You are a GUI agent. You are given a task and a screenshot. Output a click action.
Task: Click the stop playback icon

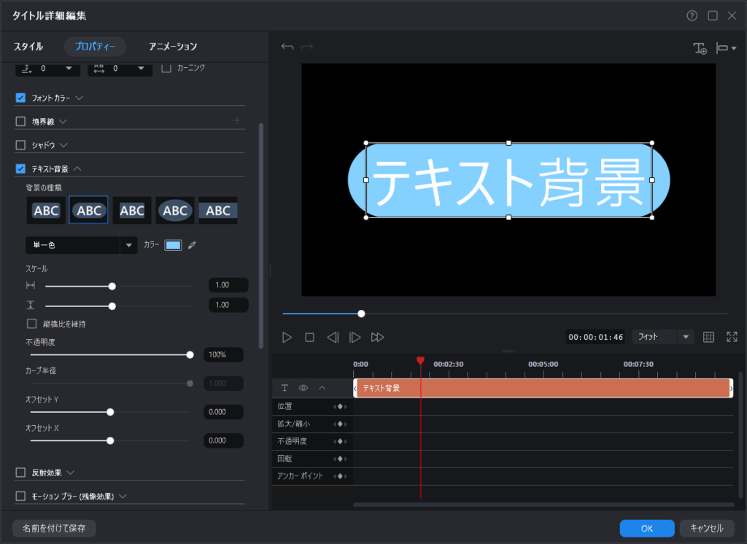309,337
